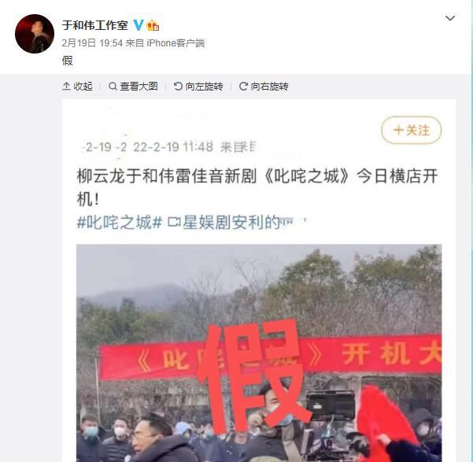The height and width of the screenshot is (462, 473).
Task: Click the blue V verification badge
Action: click(x=139, y=25)
